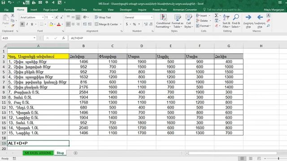Select row 10 header
Screen dimensions: 287x161
tap(4, 97)
